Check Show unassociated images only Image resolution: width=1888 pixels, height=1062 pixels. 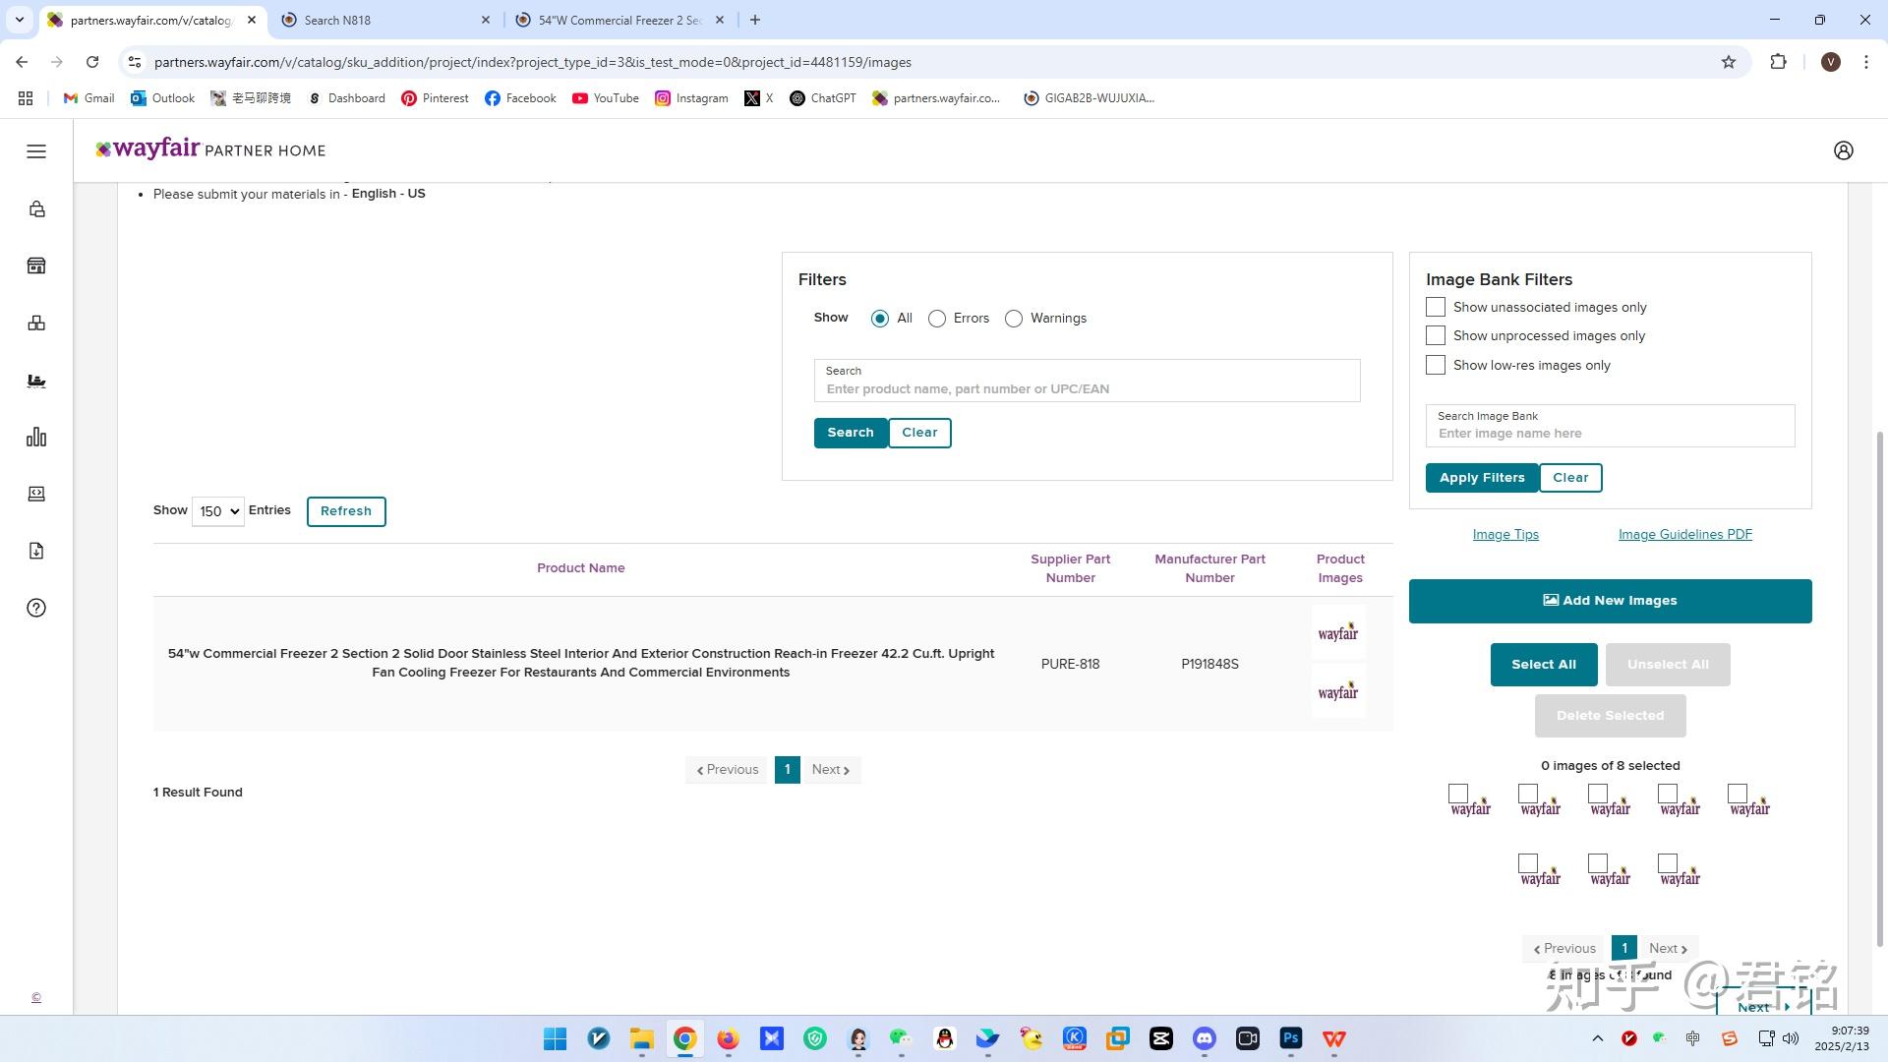tap(1436, 308)
